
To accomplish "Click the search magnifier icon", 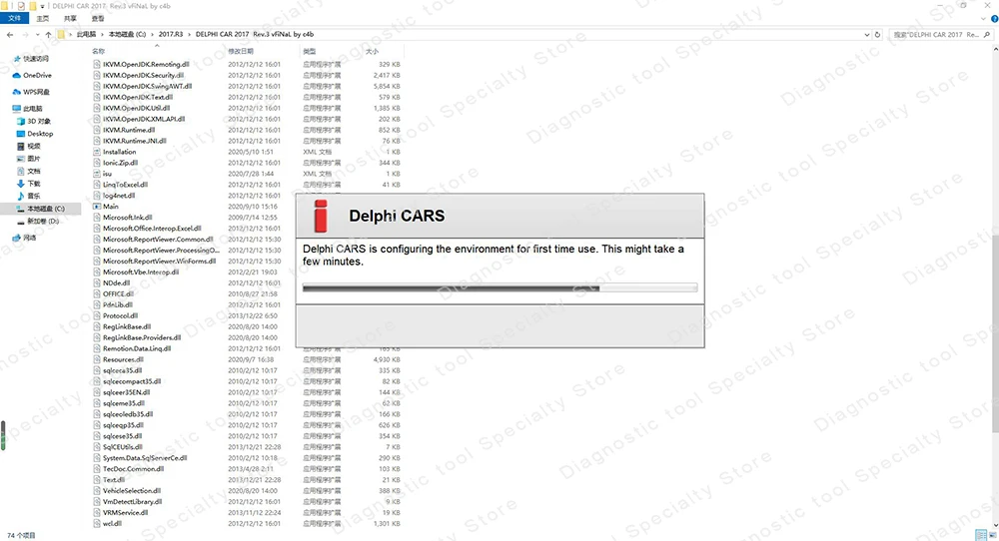I will coord(987,34).
